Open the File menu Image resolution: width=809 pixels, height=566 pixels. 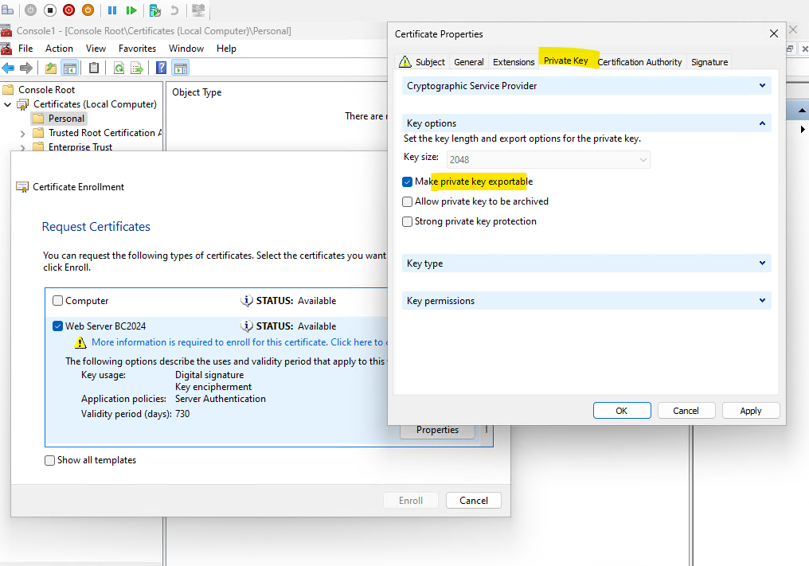click(x=25, y=49)
